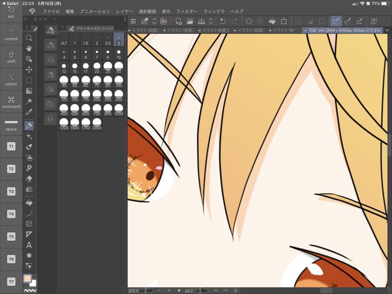Select the Ruler tool

pos(29,234)
